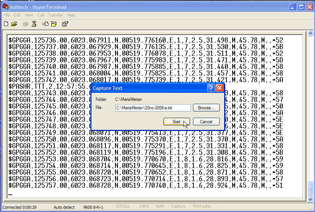Image resolution: width=315 pixels, height=212 pixels.
Task: Click the File path input field
Action: [153, 108]
